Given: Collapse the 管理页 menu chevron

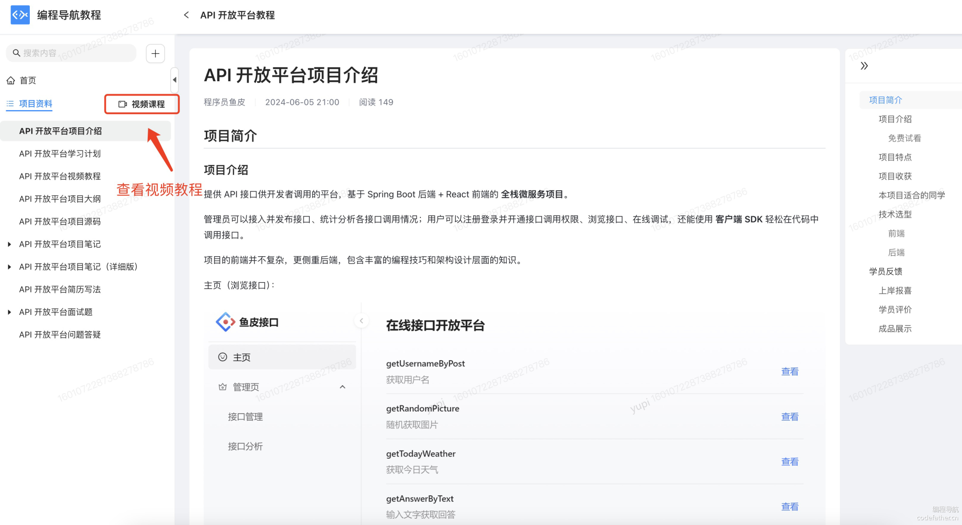Looking at the screenshot, I should [342, 387].
